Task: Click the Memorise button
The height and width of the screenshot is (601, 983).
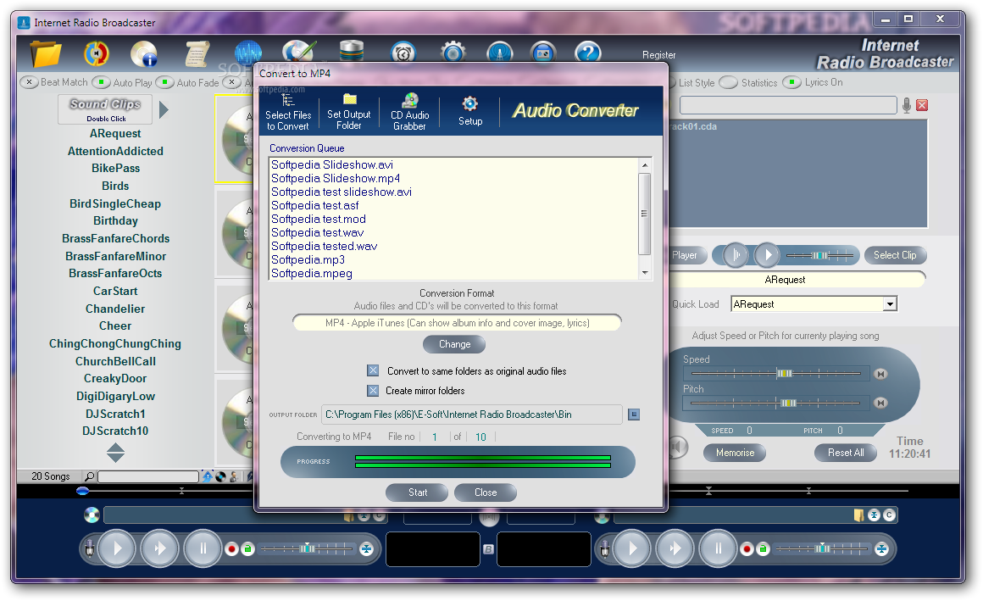Action: point(735,453)
